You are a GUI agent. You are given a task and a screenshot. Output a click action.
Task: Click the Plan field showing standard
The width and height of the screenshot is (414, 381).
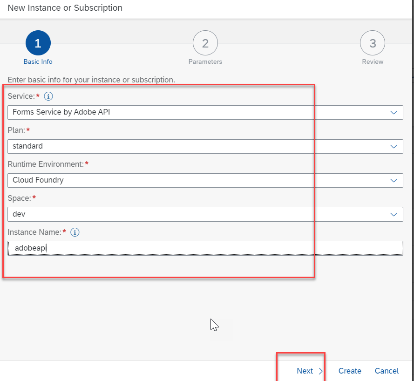click(205, 147)
